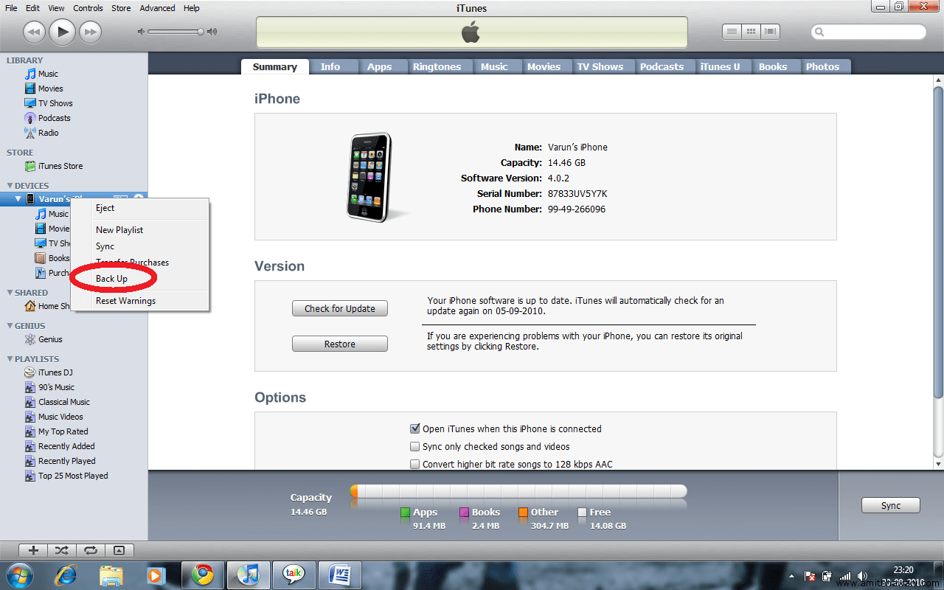This screenshot has height=590, width=944.
Task: Switch to grid view icon
Action: [x=752, y=32]
